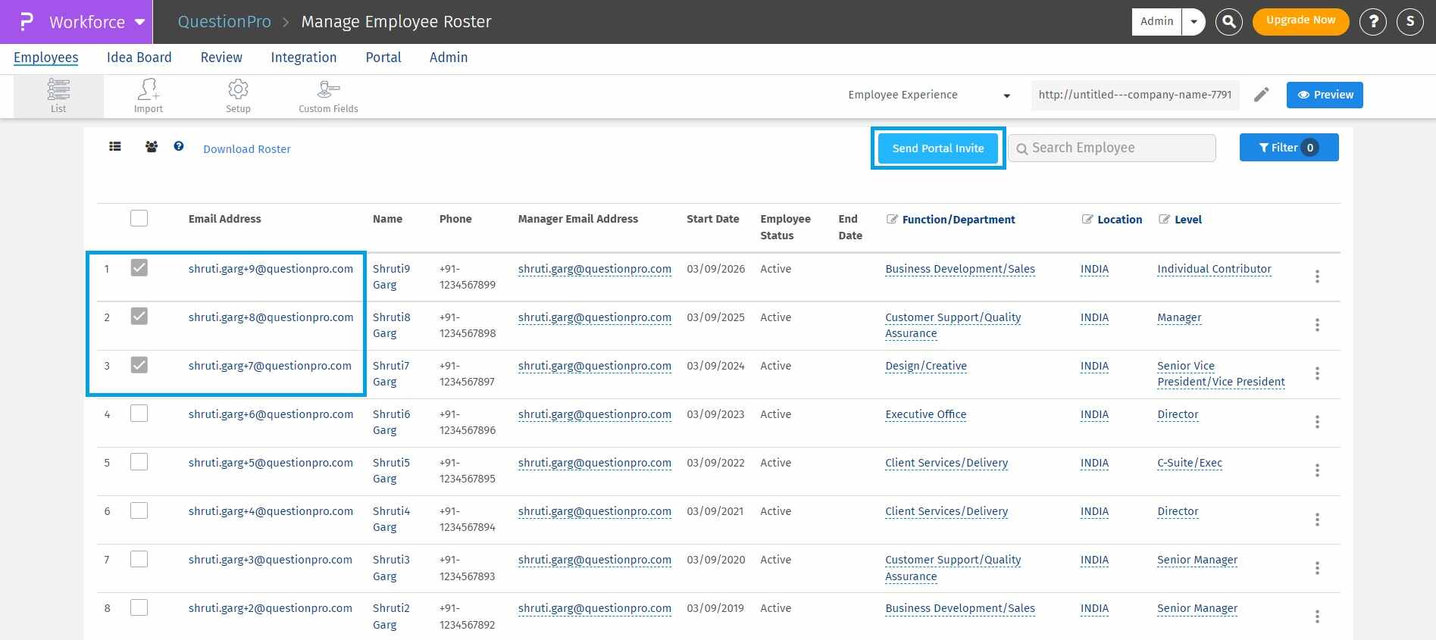Tick the select-all checkbox in table header
Viewport: 1436px width, 640px height.
coord(139,219)
